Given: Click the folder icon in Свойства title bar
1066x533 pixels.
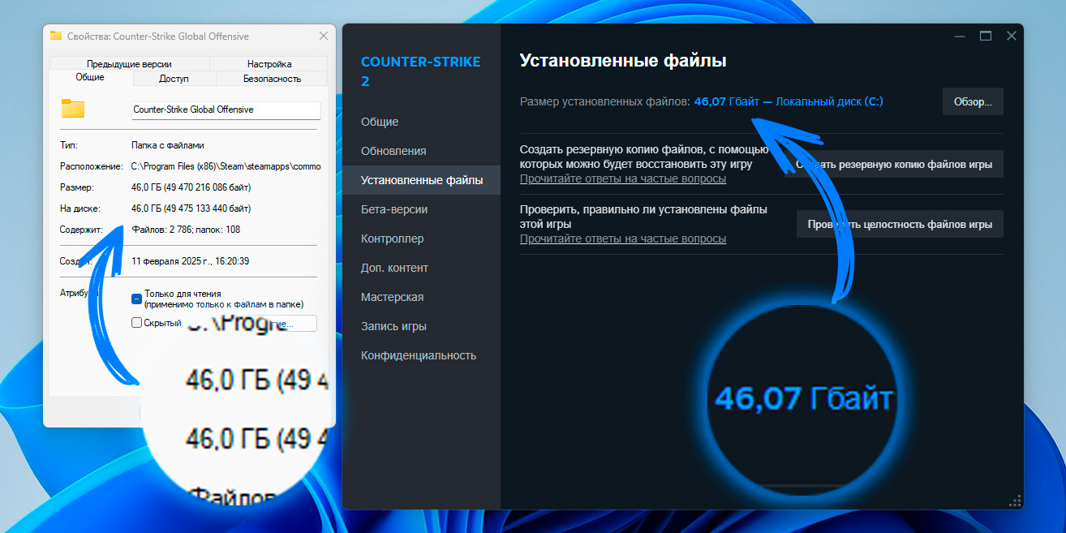Looking at the screenshot, I should (55, 36).
